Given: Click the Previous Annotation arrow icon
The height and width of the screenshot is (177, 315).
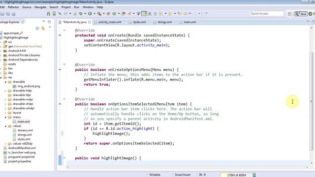Looking at the screenshot, I should pos(170,14).
